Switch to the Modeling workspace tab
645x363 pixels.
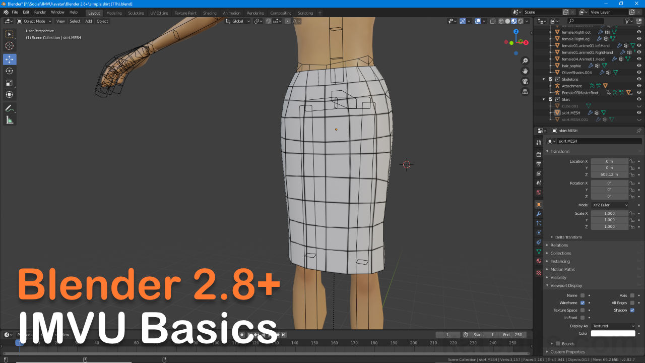click(114, 13)
